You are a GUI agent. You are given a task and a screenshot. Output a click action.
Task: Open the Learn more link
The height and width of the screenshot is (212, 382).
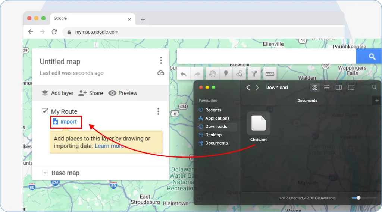109,146
